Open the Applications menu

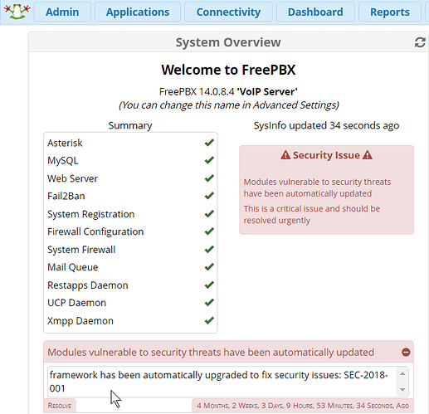[138, 12]
